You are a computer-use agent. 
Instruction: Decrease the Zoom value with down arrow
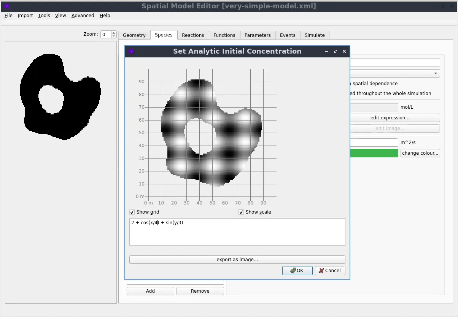coord(114,36)
